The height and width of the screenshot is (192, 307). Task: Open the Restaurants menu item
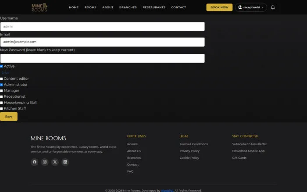coord(154,7)
